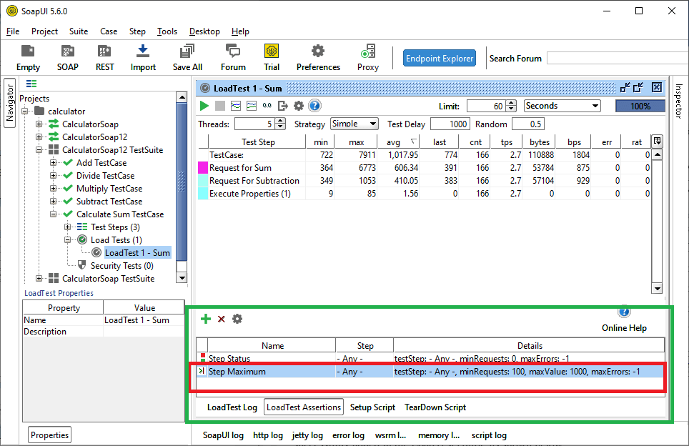Import a project from toolbar
The image size is (689, 446).
click(143, 58)
